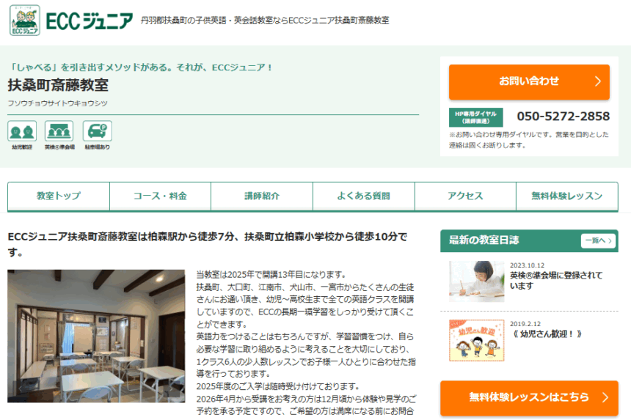Click the HP専用ダイヤル green label

[x=475, y=117]
